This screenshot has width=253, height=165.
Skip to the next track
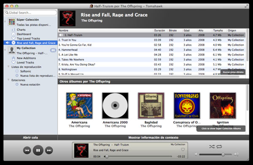pos(49,150)
